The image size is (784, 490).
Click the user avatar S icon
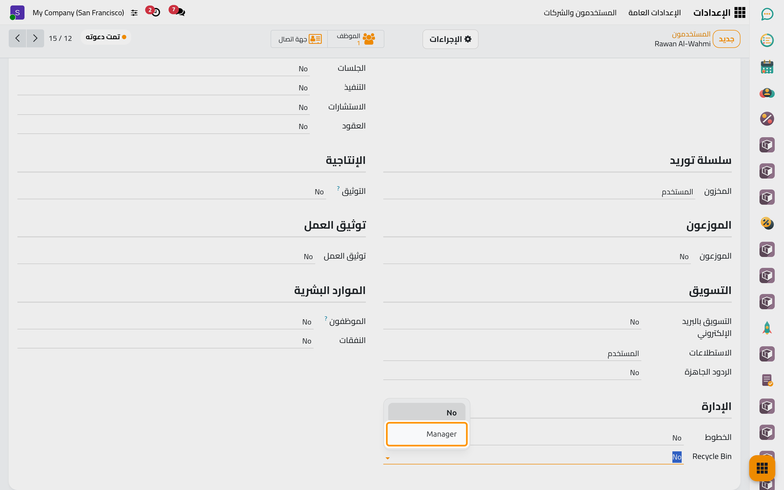click(x=17, y=13)
